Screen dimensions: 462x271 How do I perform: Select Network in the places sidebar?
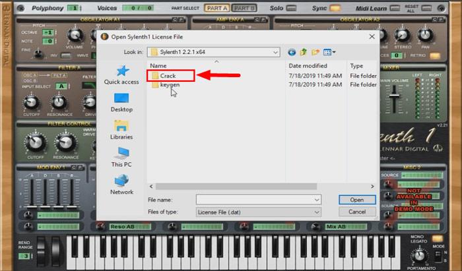(x=121, y=185)
